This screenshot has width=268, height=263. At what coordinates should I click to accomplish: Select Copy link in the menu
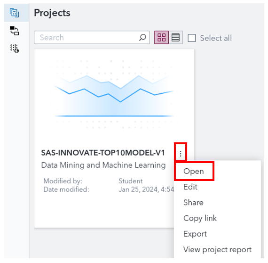[200, 218]
